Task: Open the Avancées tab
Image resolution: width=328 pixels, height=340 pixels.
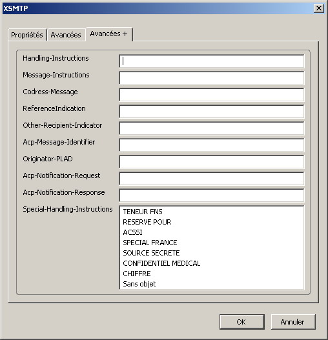Action: [66, 35]
